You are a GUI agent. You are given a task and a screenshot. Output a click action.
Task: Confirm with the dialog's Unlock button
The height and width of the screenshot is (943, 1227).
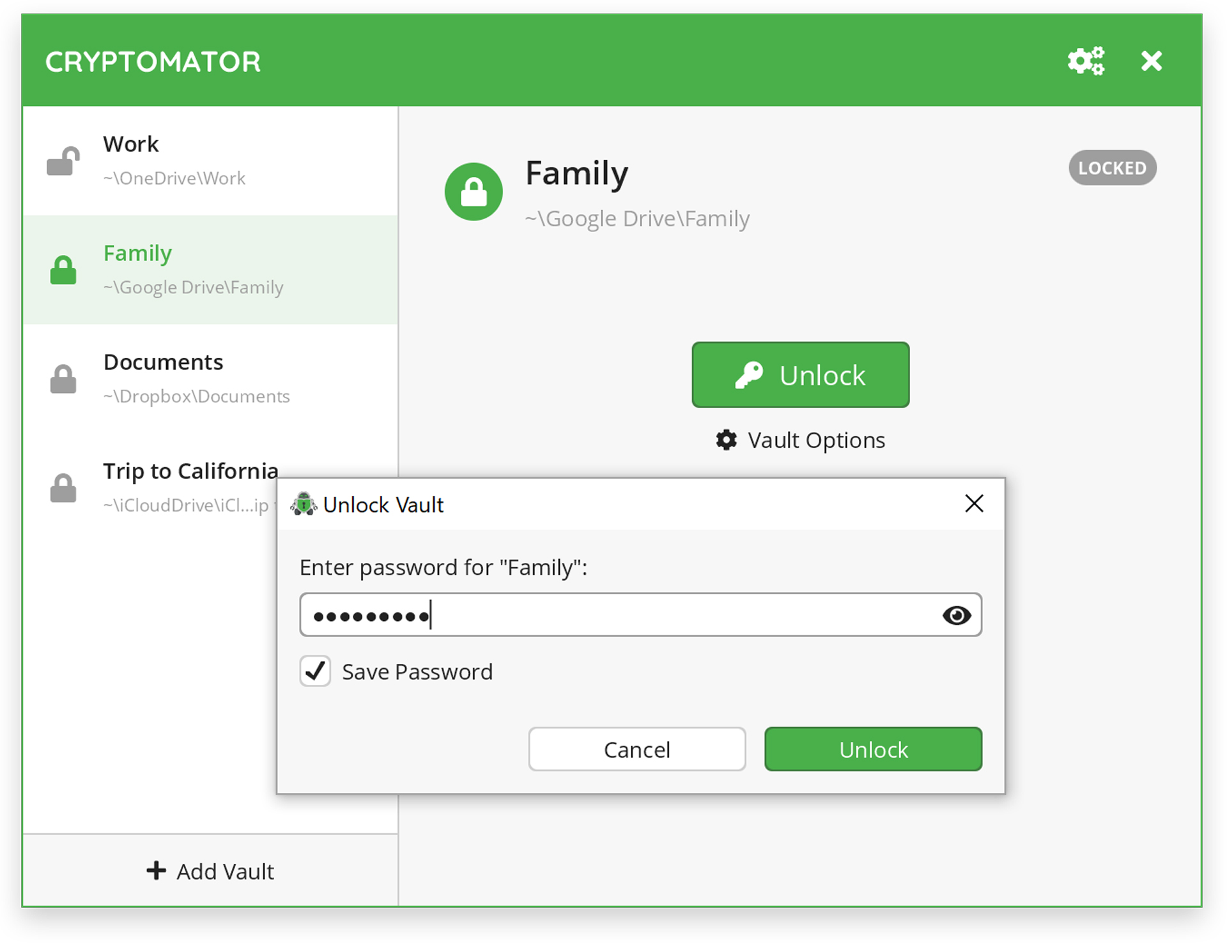(x=873, y=749)
